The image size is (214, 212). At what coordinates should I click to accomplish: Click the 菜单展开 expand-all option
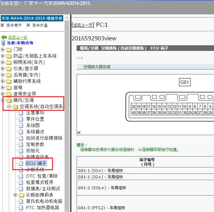[14, 25]
